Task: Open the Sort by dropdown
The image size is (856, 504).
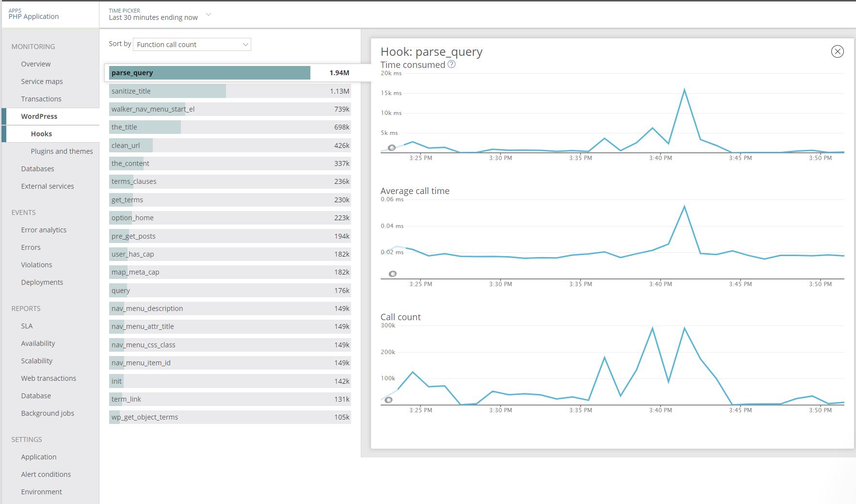Action: pos(192,45)
